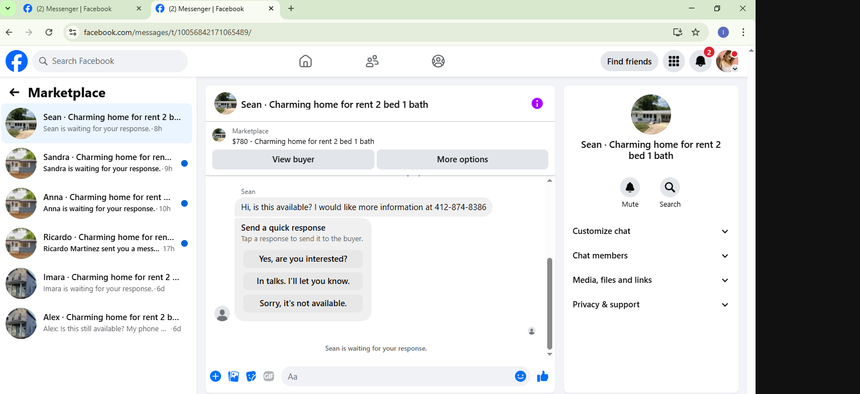Open Ricardo's conversation in the list

click(97, 243)
